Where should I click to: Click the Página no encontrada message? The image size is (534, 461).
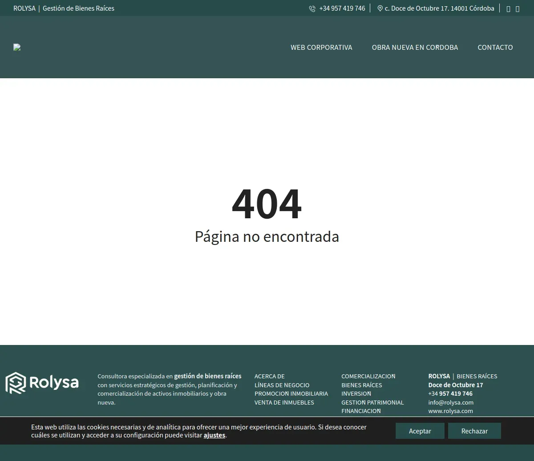[267, 237]
